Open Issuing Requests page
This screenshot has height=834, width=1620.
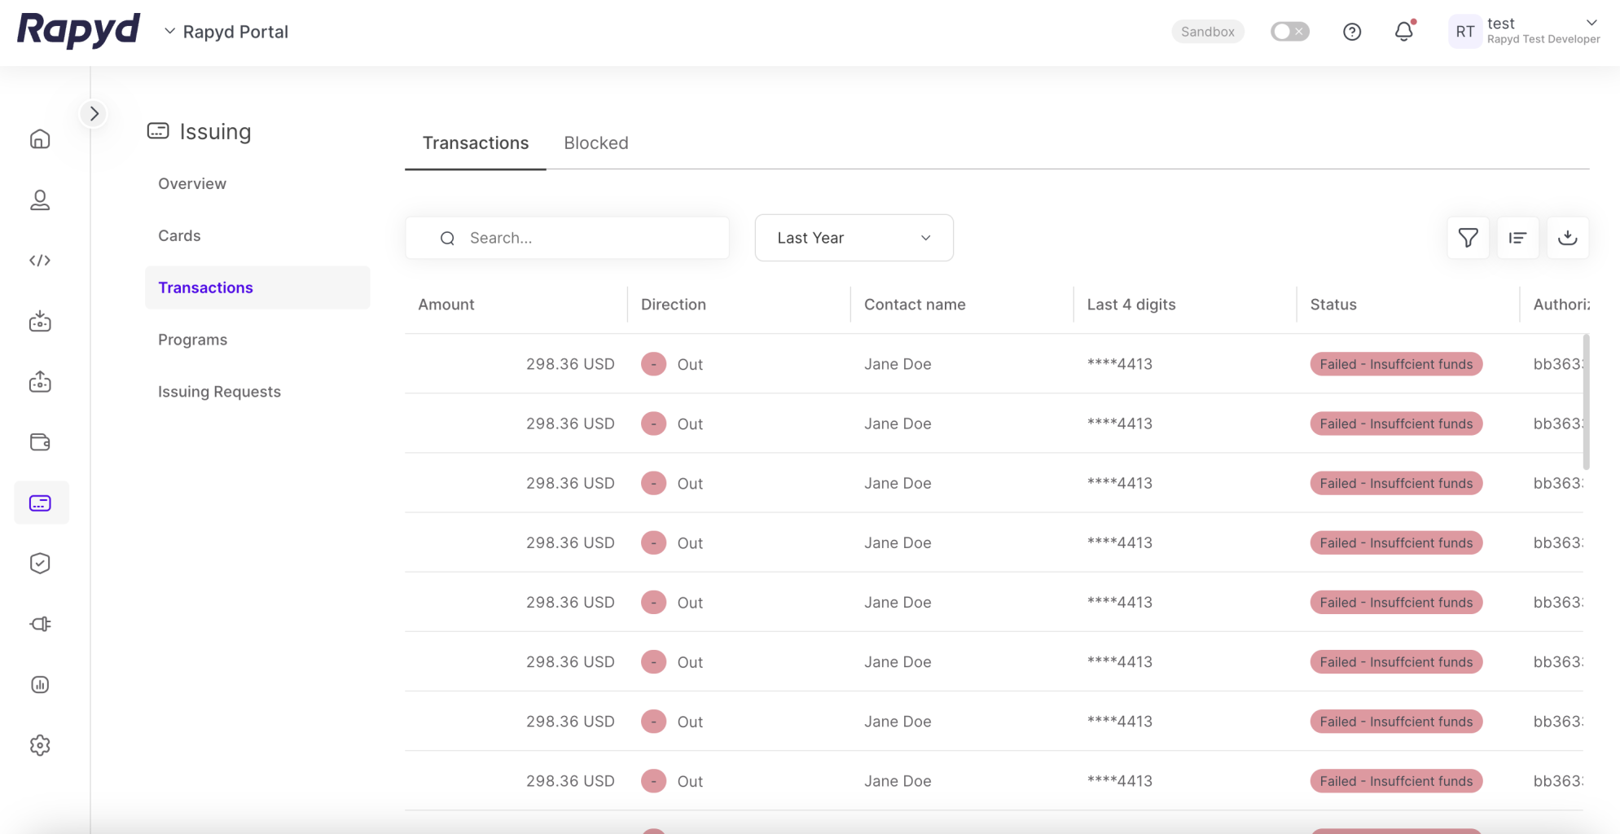tap(219, 392)
